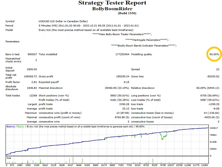222x167 pixels.
Task: Click the Balance legend label in chart
Action: click(11, 127)
